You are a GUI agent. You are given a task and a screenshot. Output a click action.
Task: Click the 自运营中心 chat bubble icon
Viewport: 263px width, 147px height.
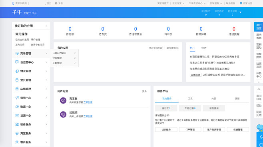click(17, 62)
